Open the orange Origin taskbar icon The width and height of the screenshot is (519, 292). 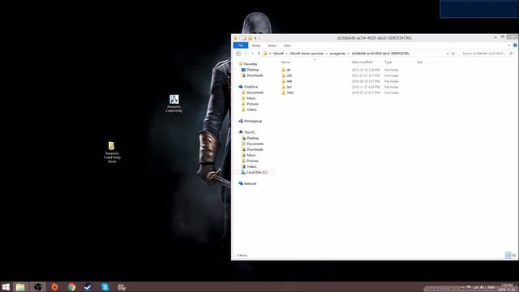click(54, 286)
